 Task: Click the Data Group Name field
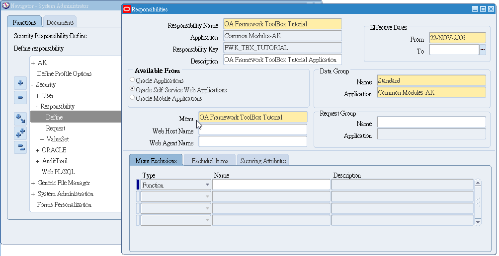click(x=431, y=81)
